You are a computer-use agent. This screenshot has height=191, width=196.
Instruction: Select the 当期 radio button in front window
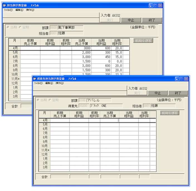(39, 100)
